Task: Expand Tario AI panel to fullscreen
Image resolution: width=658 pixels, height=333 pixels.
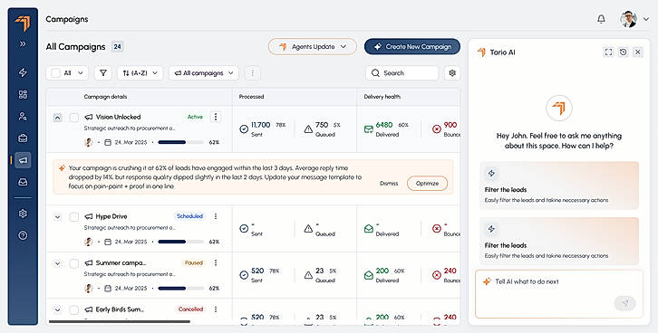Action: tap(608, 52)
